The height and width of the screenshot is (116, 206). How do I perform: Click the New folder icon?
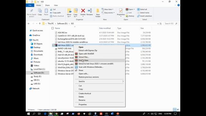pyautogui.click(x=98, y=11)
